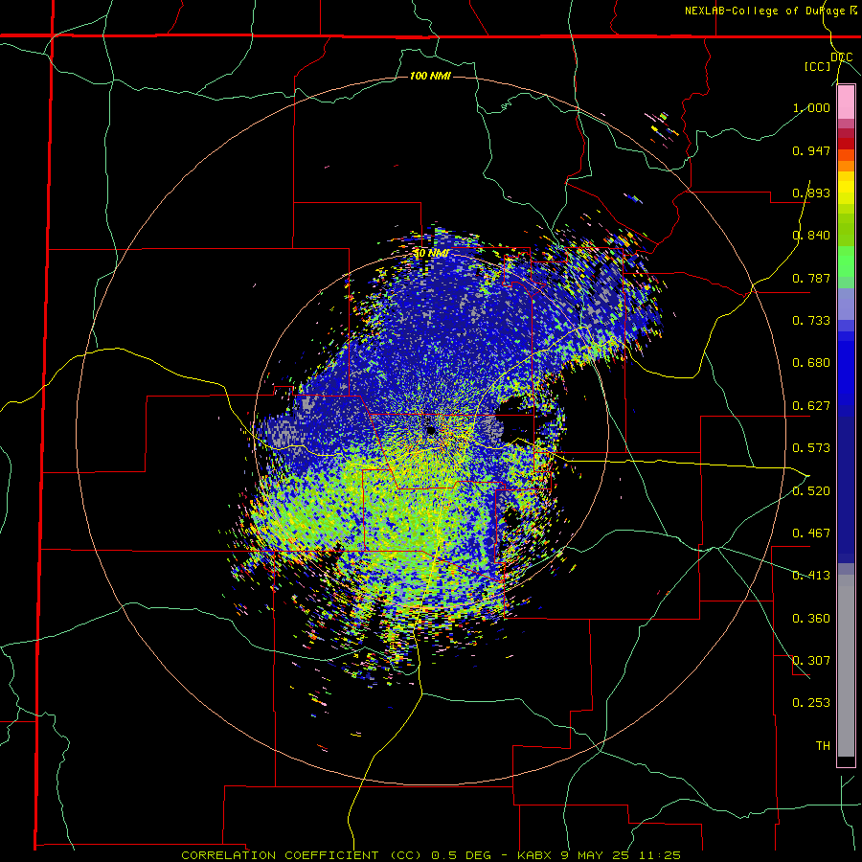Select the 0.947 scale value
The image size is (862, 862).
811,150
